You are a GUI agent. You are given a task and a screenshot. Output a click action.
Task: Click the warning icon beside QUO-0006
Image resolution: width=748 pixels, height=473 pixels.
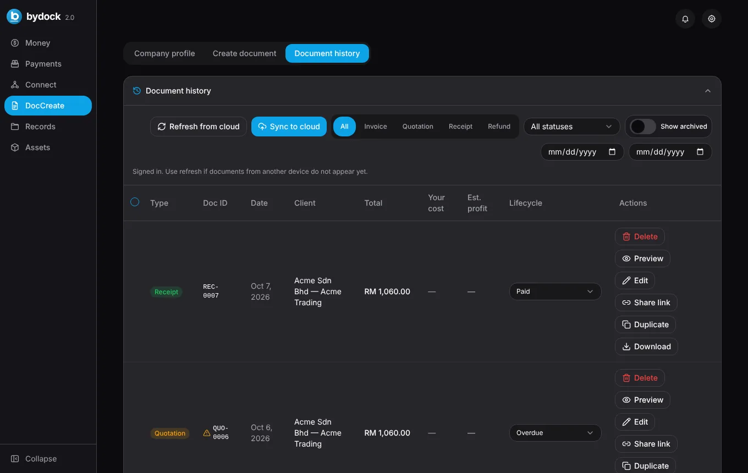point(207,433)
